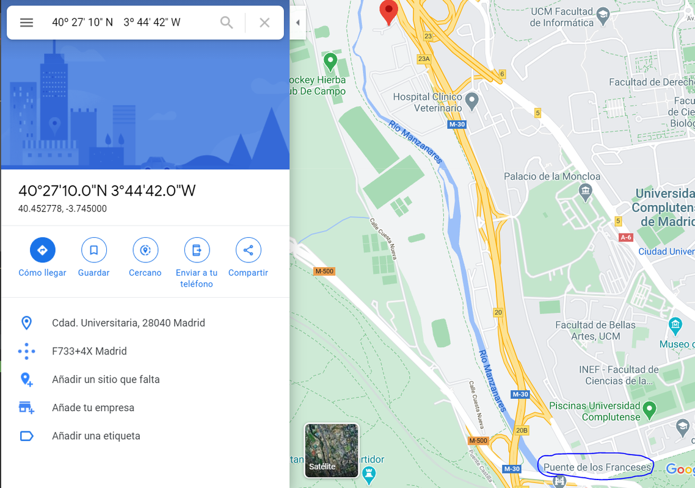Open the hamburger main menu

(27, 23)
